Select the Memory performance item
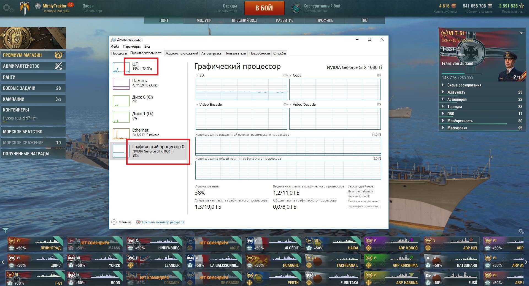 (x=149, y=84)
